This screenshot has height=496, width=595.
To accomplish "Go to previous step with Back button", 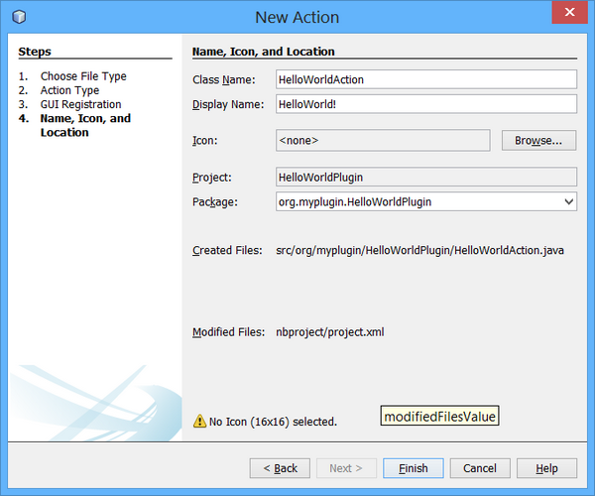I will click(280, 468).
